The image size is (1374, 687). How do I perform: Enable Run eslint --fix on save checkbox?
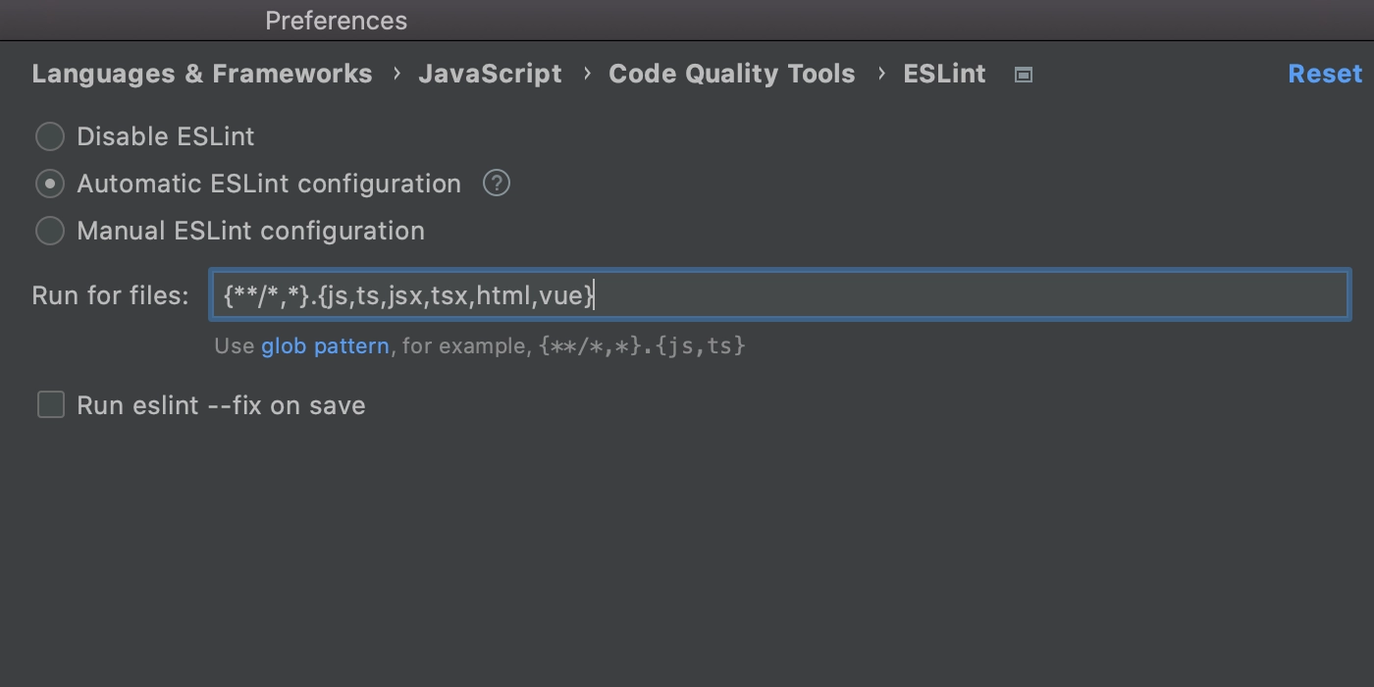tap(51, 404)
